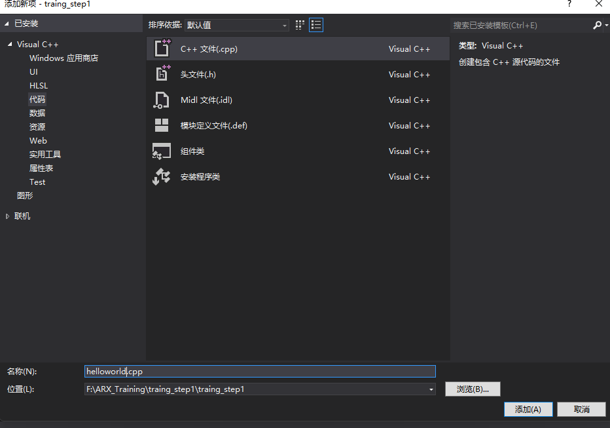Click the dialog help question mark icon
The width and height of the screenshot is (610, 428).
click(569, 5)
